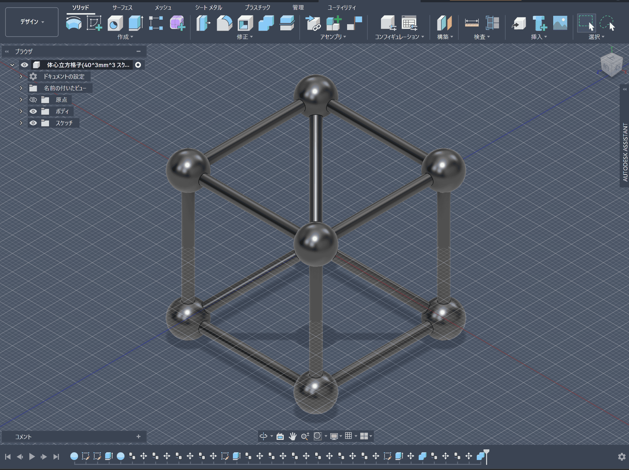Open the Measure tool under Inspect
This screenshot has width=629, height=470.
coord(472,23)
